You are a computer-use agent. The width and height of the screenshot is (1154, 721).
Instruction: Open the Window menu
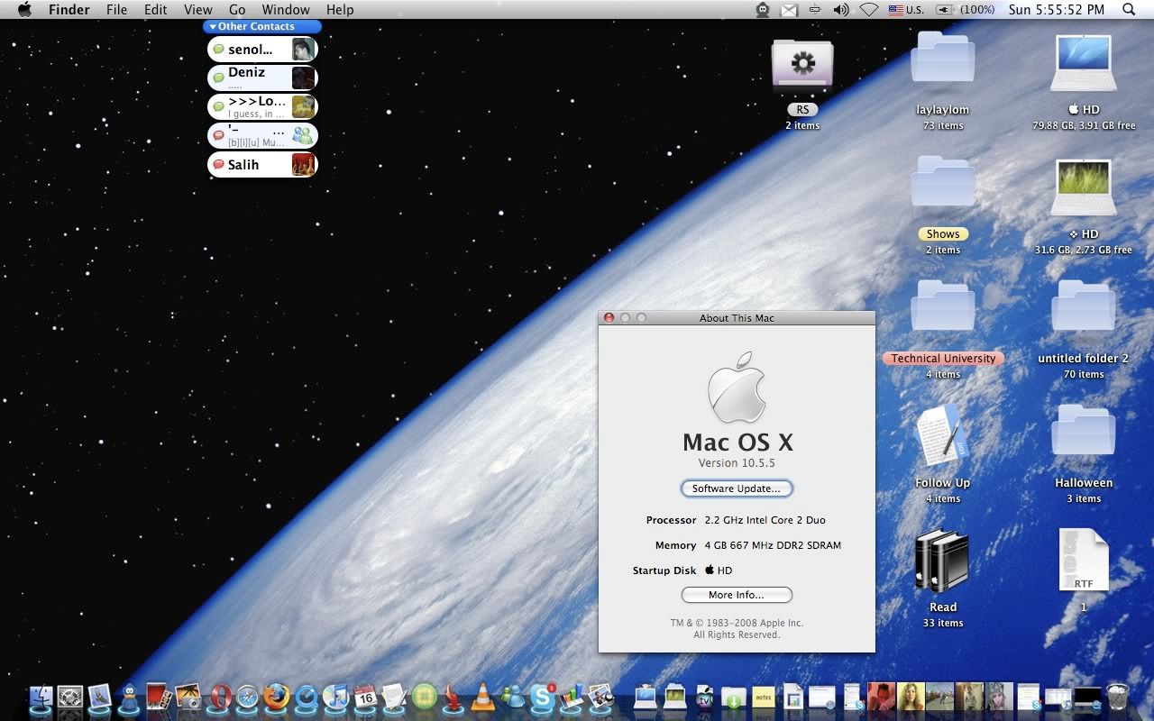pyautogui.click(x=286, y=10)
